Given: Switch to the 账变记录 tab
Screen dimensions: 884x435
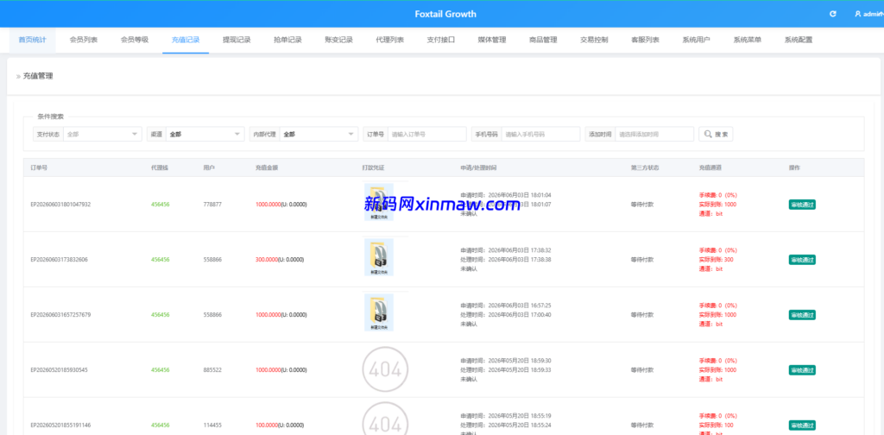Looking at the screenshot, I should (338, 40).
